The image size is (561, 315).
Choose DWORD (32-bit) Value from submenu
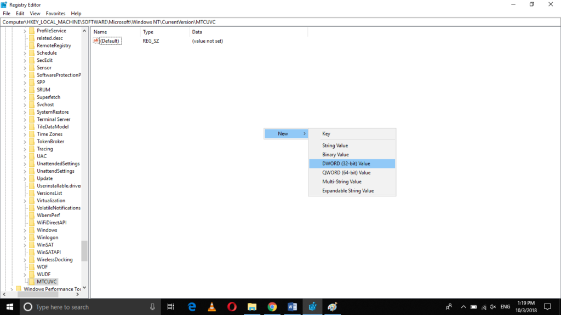click(346, 164)
